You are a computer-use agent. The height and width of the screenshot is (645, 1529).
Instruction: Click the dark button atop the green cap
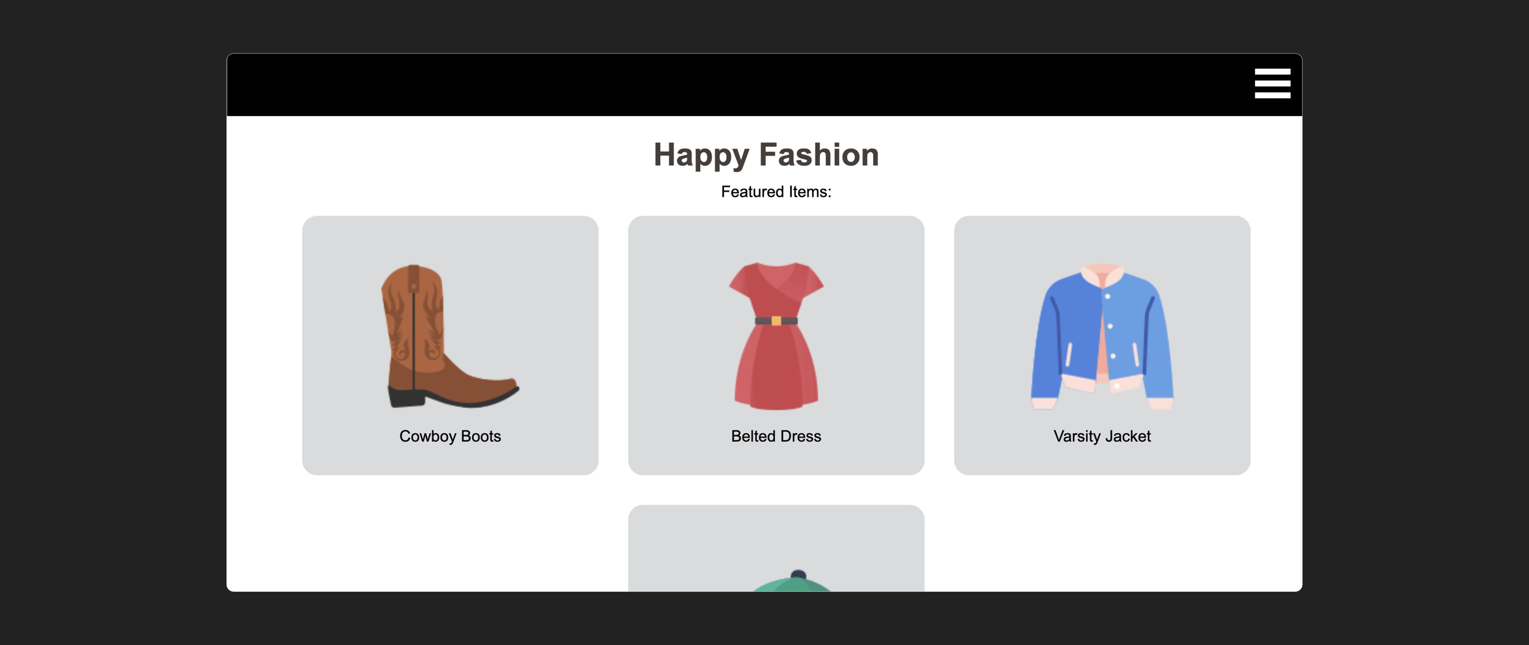coord(798,574)
